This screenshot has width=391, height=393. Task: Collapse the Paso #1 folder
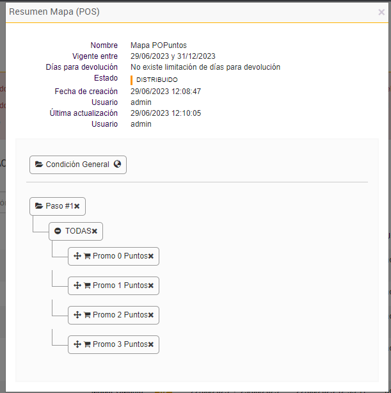click(39, 206)
